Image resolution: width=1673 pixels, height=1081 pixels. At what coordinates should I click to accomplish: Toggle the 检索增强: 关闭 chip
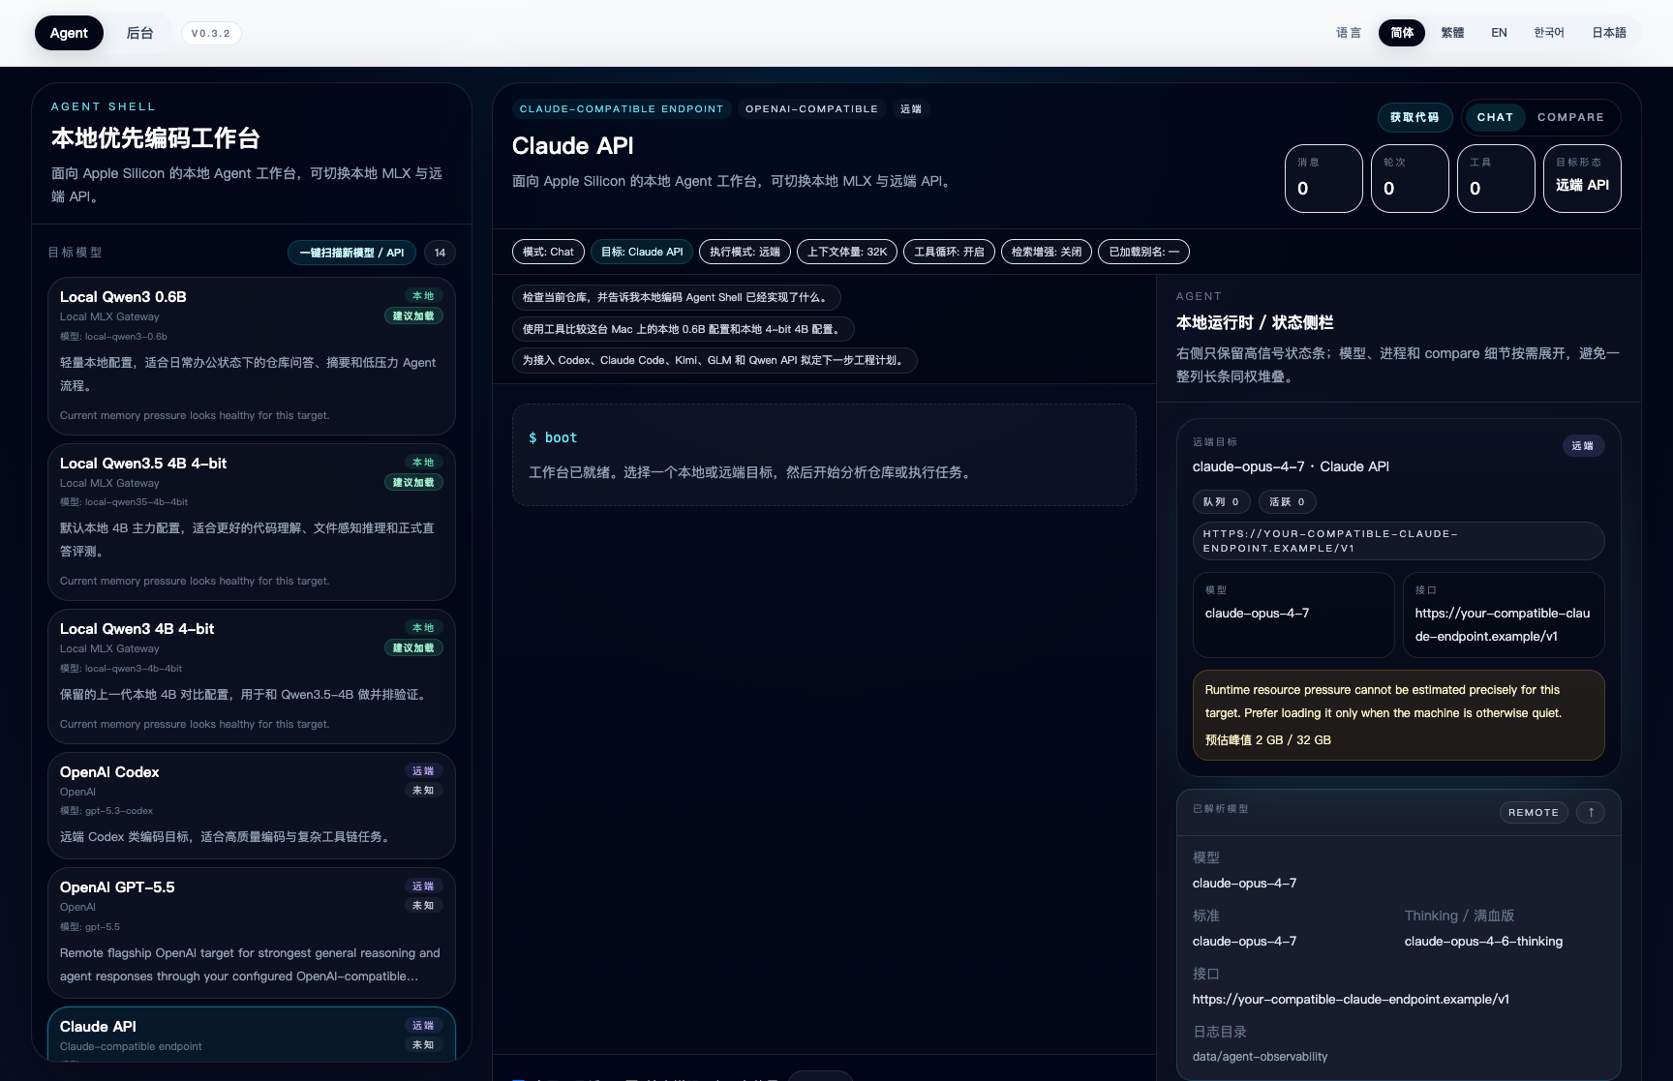coord(1047,252)
